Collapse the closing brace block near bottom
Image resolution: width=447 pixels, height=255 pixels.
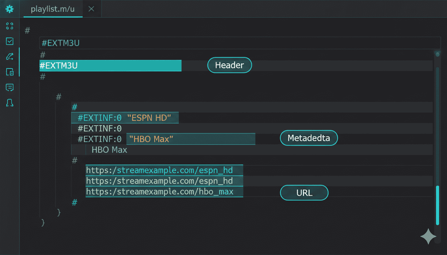tap(43, 223)
